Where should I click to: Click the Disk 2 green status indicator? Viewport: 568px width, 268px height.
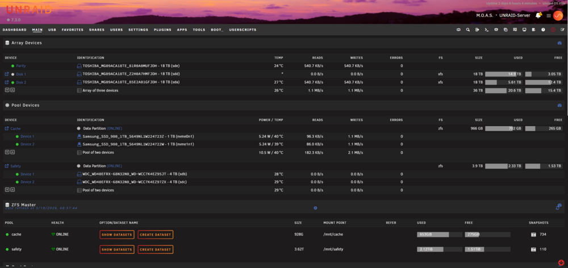tap(12, 82)
